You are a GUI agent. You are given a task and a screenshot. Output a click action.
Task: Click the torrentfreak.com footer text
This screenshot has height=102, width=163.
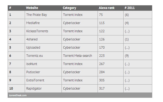pos(18,95)
